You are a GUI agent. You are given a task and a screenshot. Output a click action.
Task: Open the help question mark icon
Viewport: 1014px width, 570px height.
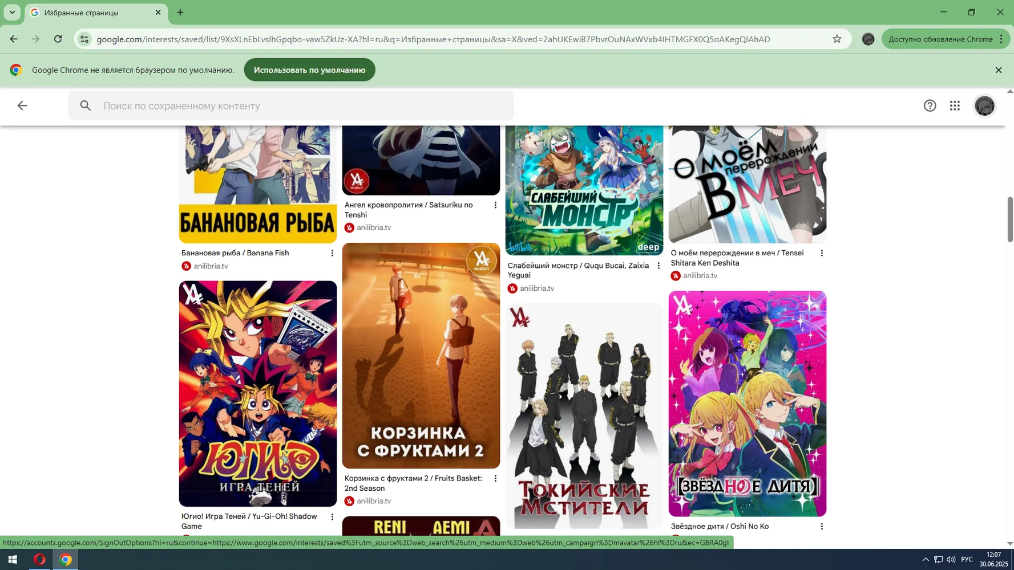pyautogui.click(x=930, y=105)
